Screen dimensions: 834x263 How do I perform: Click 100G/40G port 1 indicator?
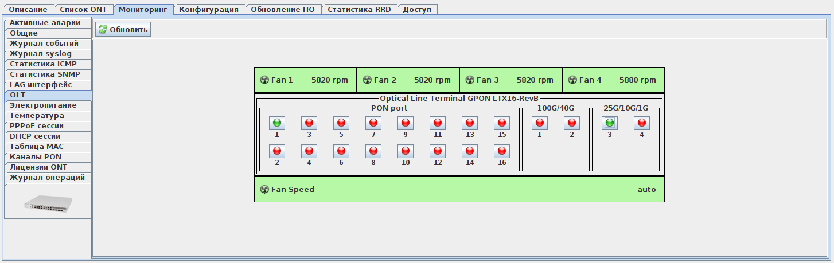540,123
